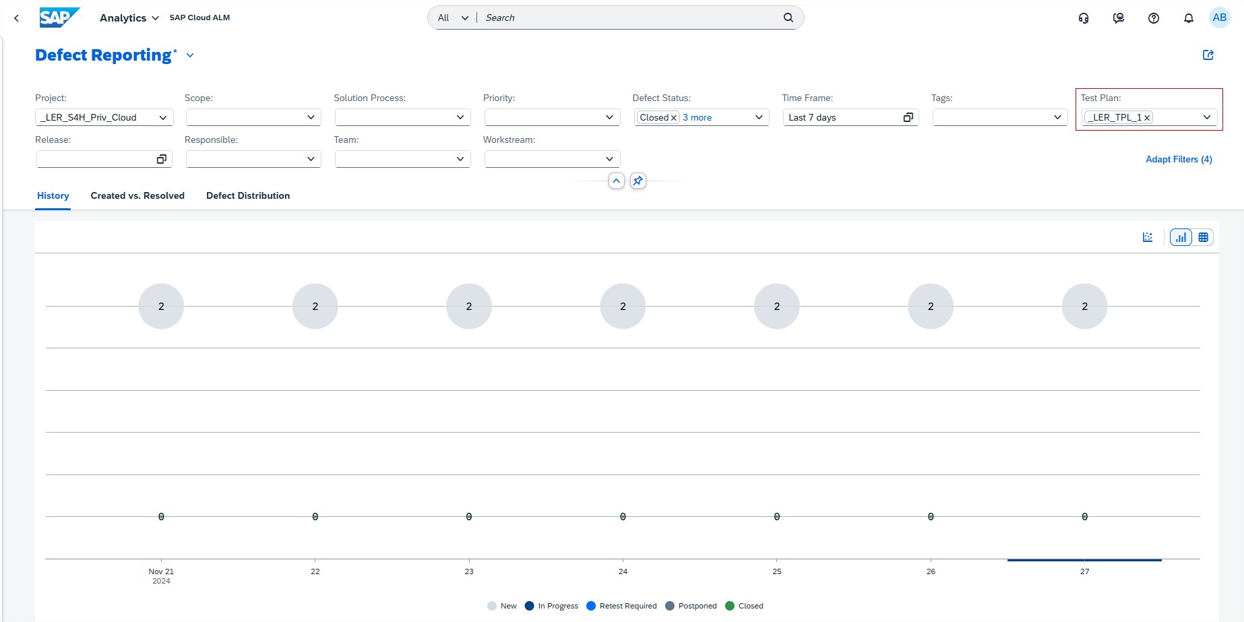This screenshot has width=1244, height=622.
Task: Open the help question mark icon
Action: coord(1154,18)
